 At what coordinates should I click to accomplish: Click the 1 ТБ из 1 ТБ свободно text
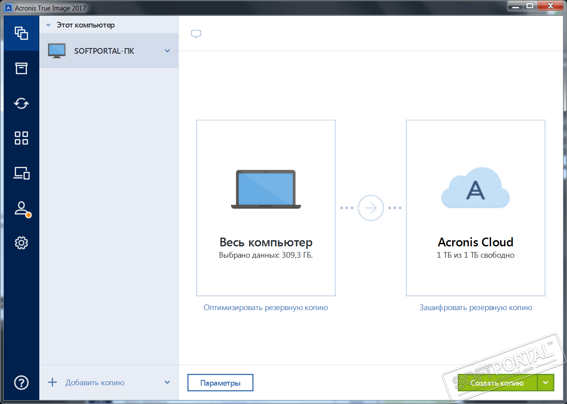click(476, 255)
